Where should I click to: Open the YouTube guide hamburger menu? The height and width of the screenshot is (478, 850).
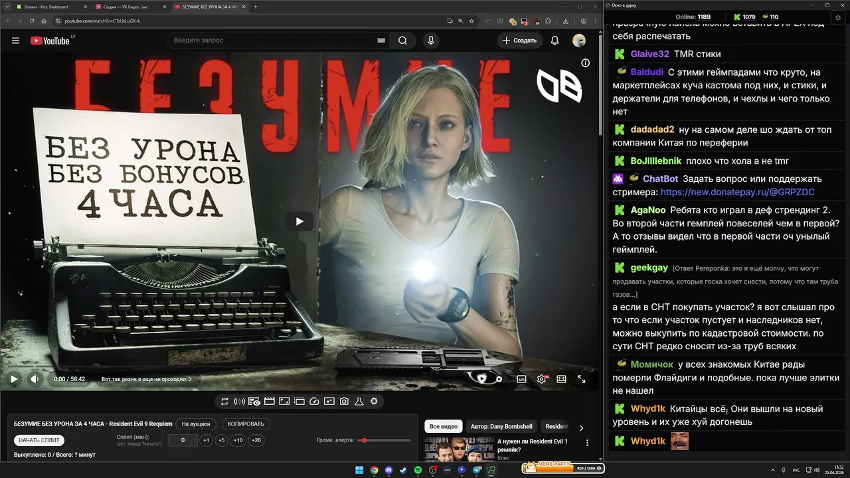point(15,40)
